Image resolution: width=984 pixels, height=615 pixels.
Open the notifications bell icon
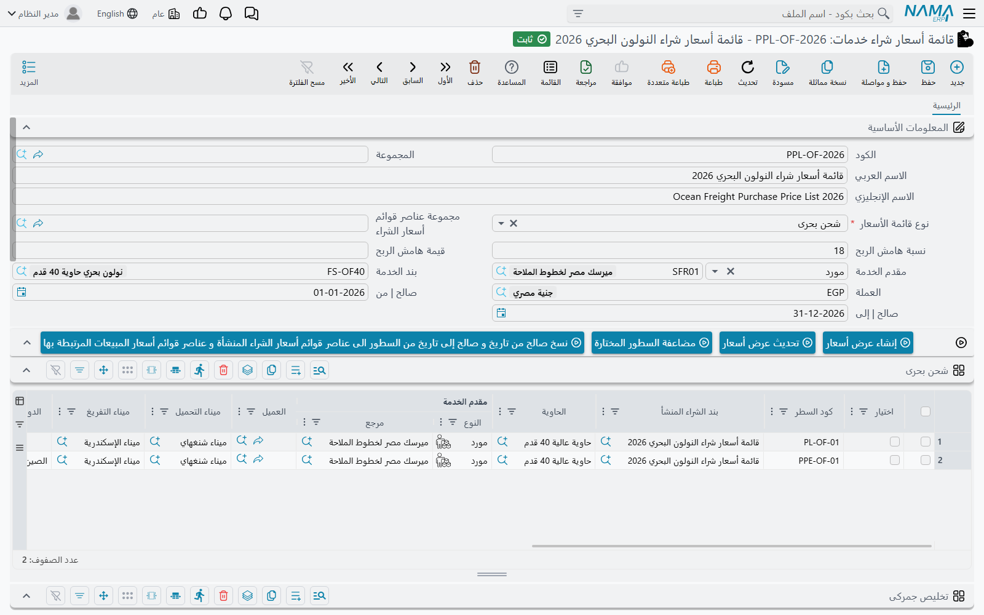226,14
